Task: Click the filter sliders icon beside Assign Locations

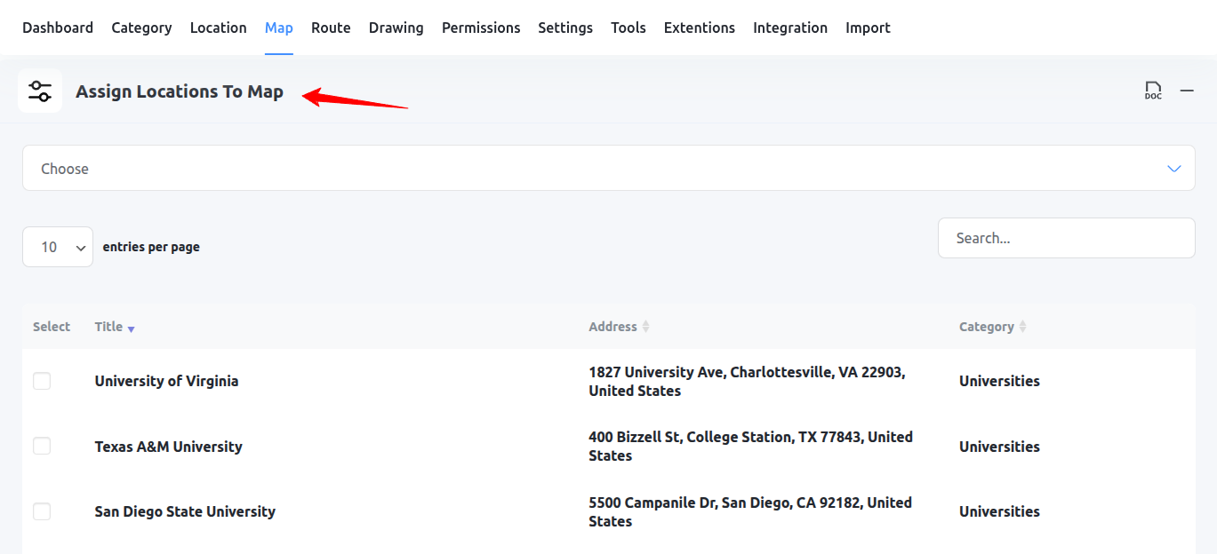Action: [x=40, y=91]
